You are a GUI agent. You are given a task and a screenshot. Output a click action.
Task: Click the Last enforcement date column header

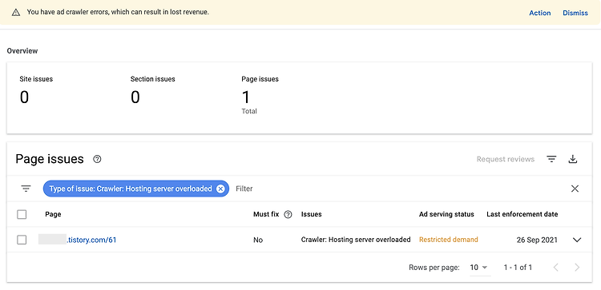(522, 214)
